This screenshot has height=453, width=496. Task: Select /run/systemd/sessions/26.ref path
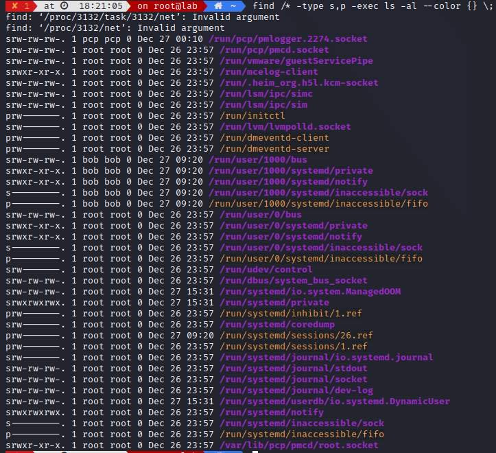tap(296, 336)
